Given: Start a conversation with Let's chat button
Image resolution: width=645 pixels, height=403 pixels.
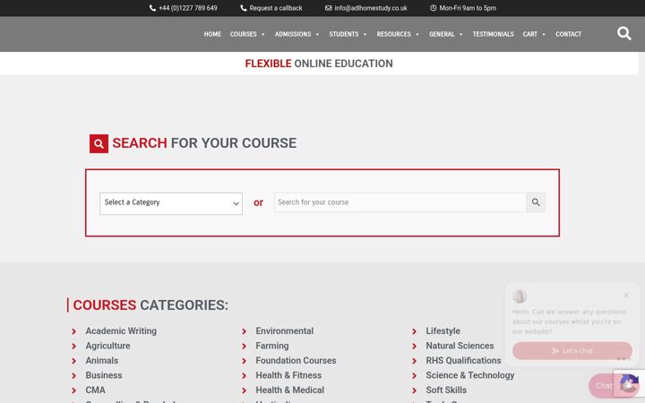Looking at the screenshot, I should [x=572, y=351].
